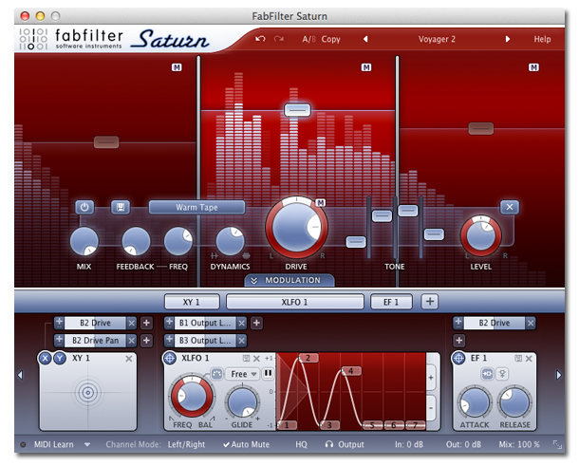Click the undo arrow icon

(x=260, y=39)
